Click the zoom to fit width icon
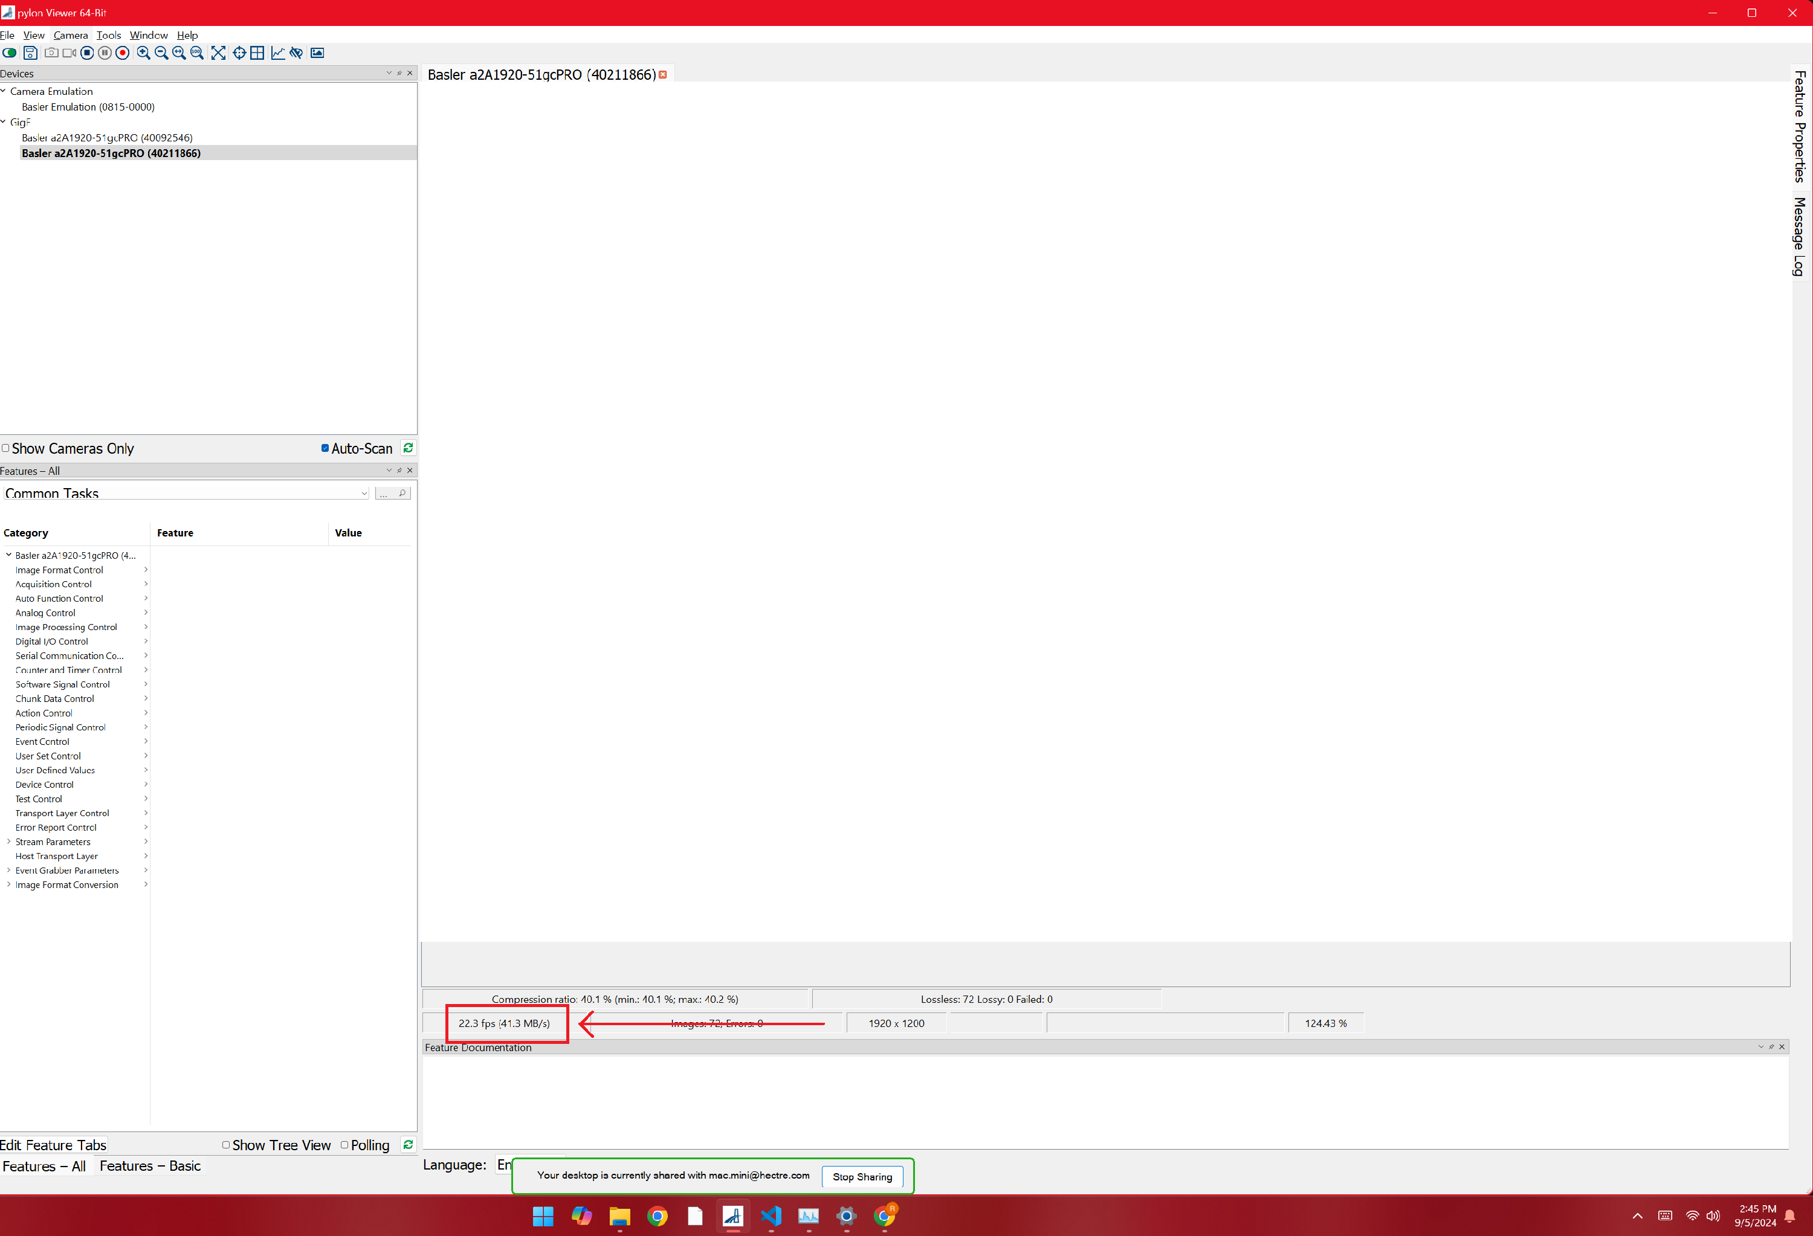 179,53
